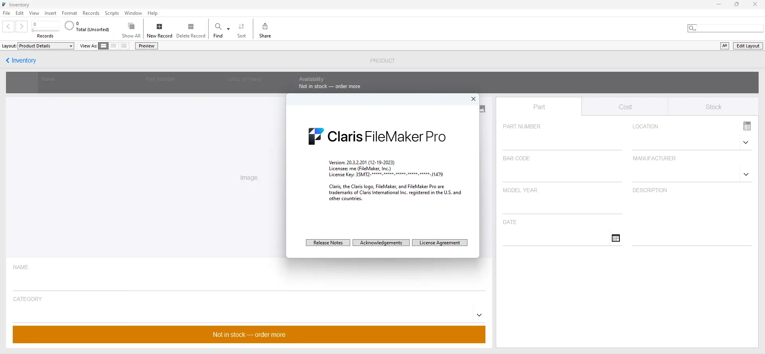765x354 pixels.
Task: Click the record slider under record number
Action: click(x=45, y=30)
